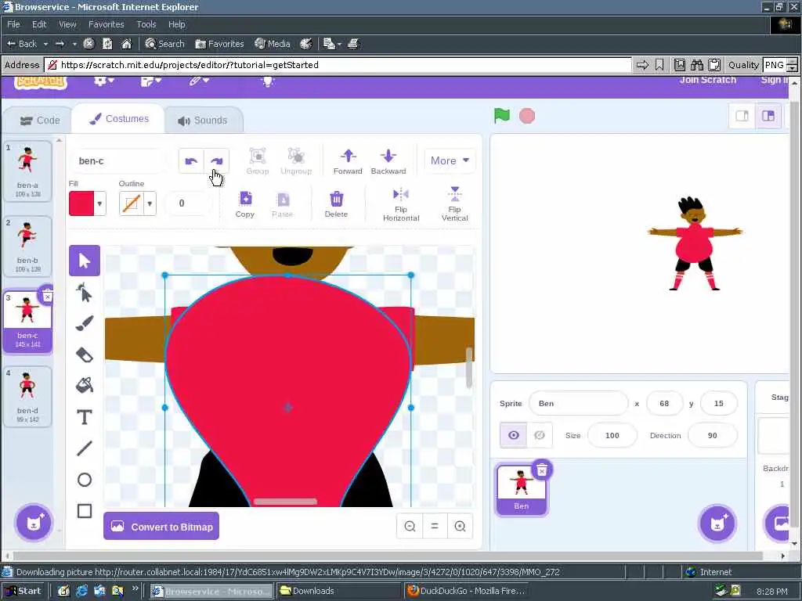The height and width of the screenshot is (601, 802).
Task: Open the Back button history arrow
Action: (x=45, y=44)
